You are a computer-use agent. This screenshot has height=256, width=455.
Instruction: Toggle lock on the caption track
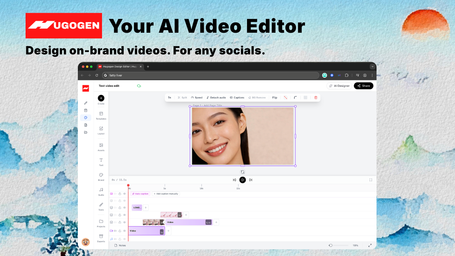(120, 194)
